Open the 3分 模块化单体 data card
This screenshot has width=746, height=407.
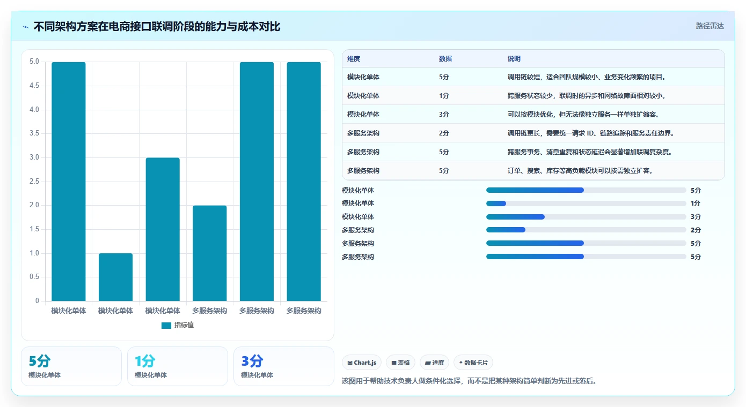283,366
